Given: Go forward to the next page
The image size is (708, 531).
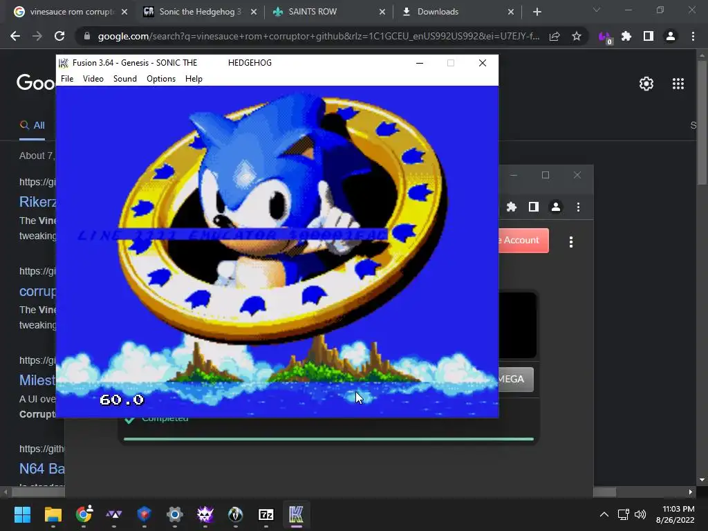Looking at the screenshot, I should [x=37, y=36].
